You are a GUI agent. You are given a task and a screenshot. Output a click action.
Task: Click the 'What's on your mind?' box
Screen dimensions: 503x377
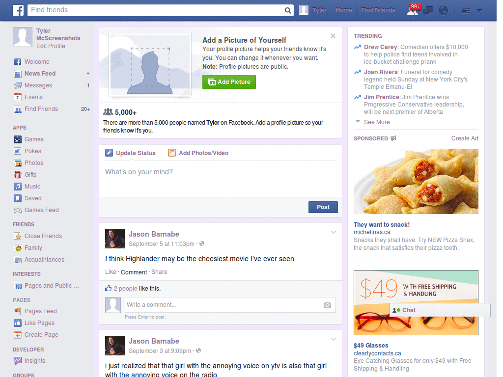(221, 179)
